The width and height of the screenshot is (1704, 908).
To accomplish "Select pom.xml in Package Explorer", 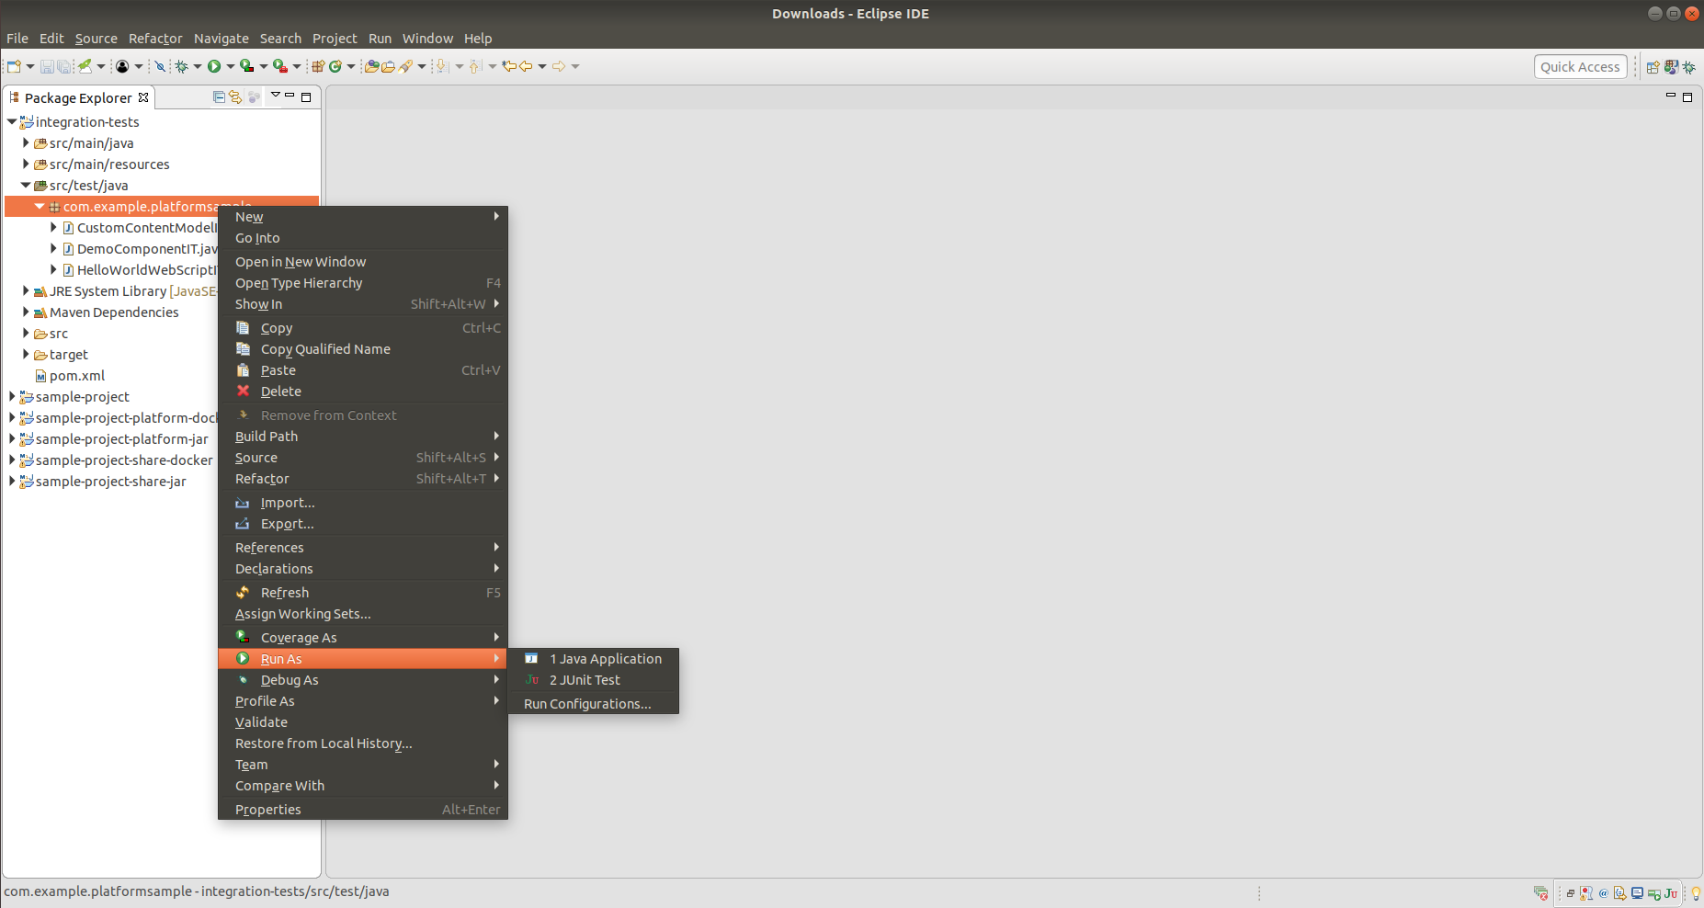I will point(77,376).
